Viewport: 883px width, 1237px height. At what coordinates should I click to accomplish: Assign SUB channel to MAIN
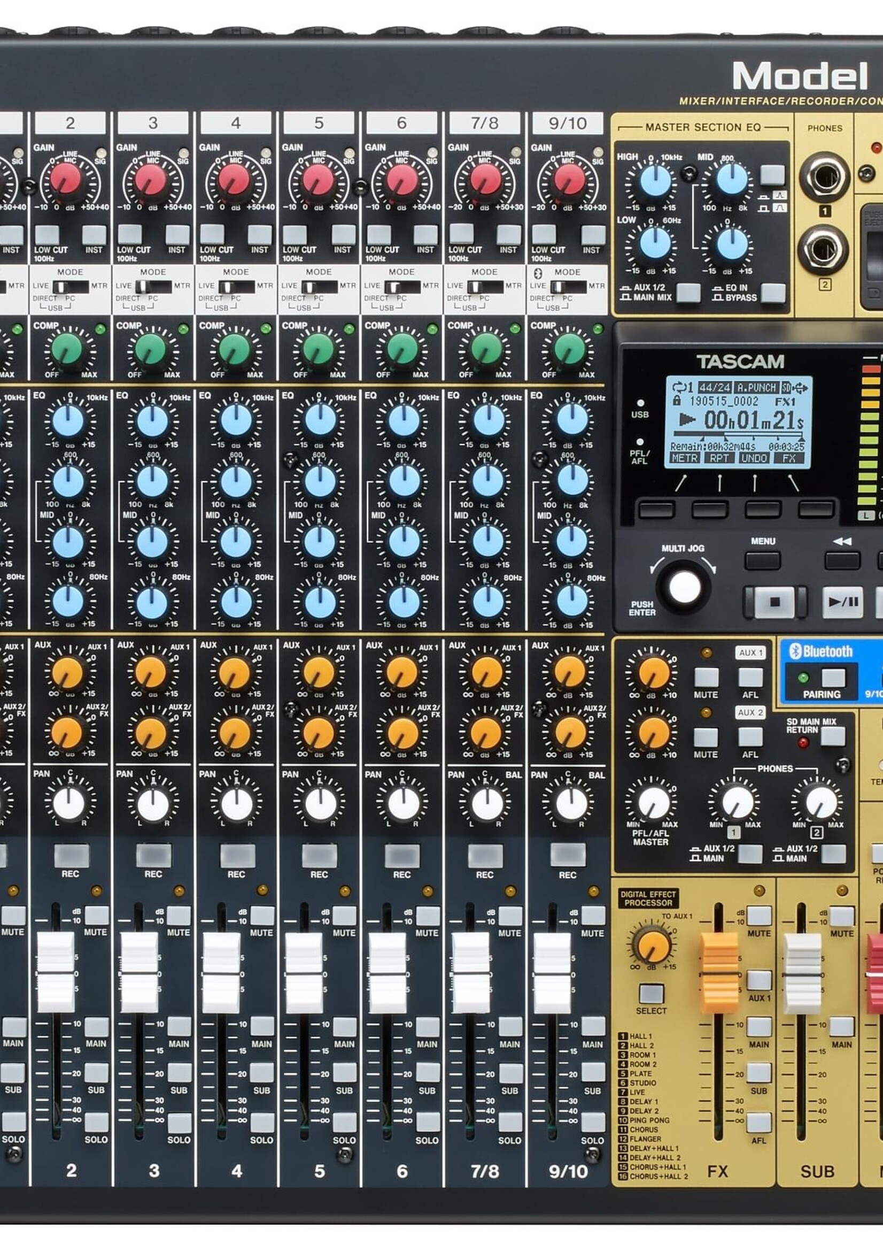(x=841, y=1026)
